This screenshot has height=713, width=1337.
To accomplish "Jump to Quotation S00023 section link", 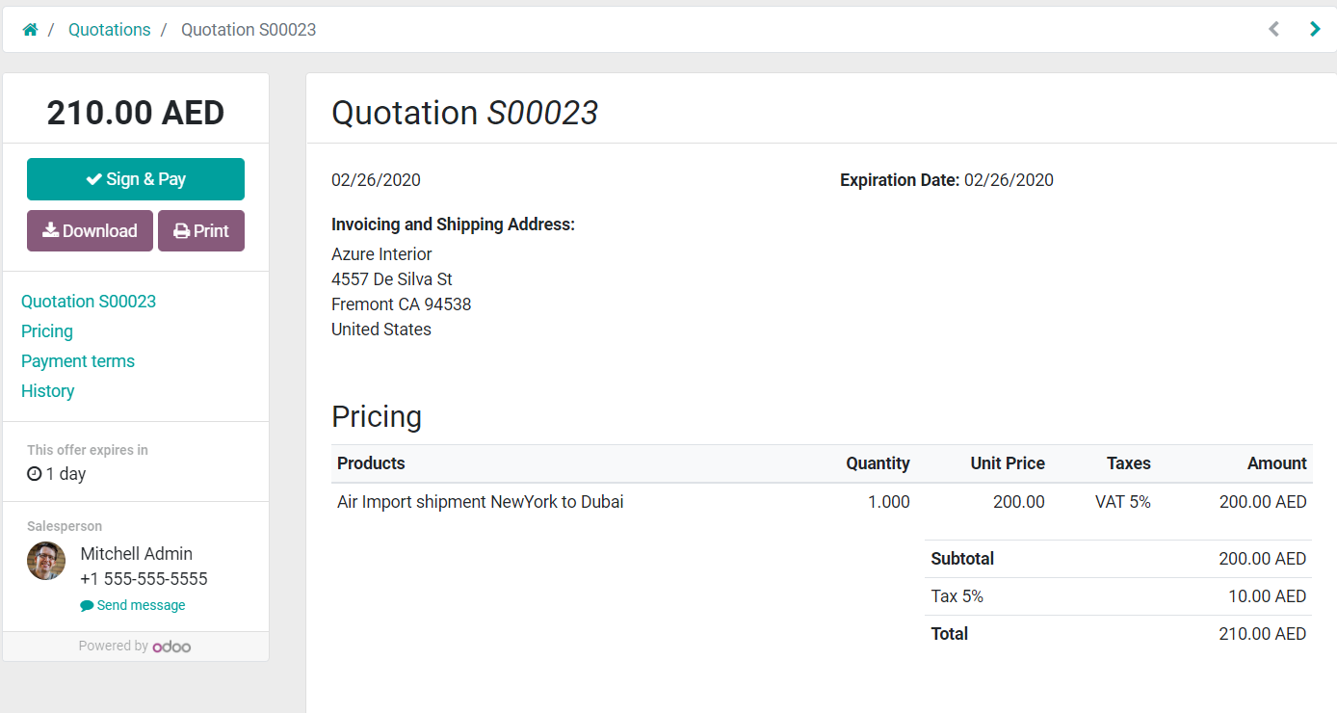I will [89, 302].
